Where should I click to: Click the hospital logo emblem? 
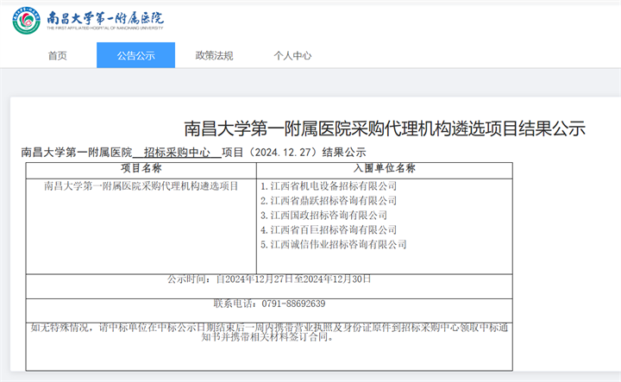coord(26,21)
